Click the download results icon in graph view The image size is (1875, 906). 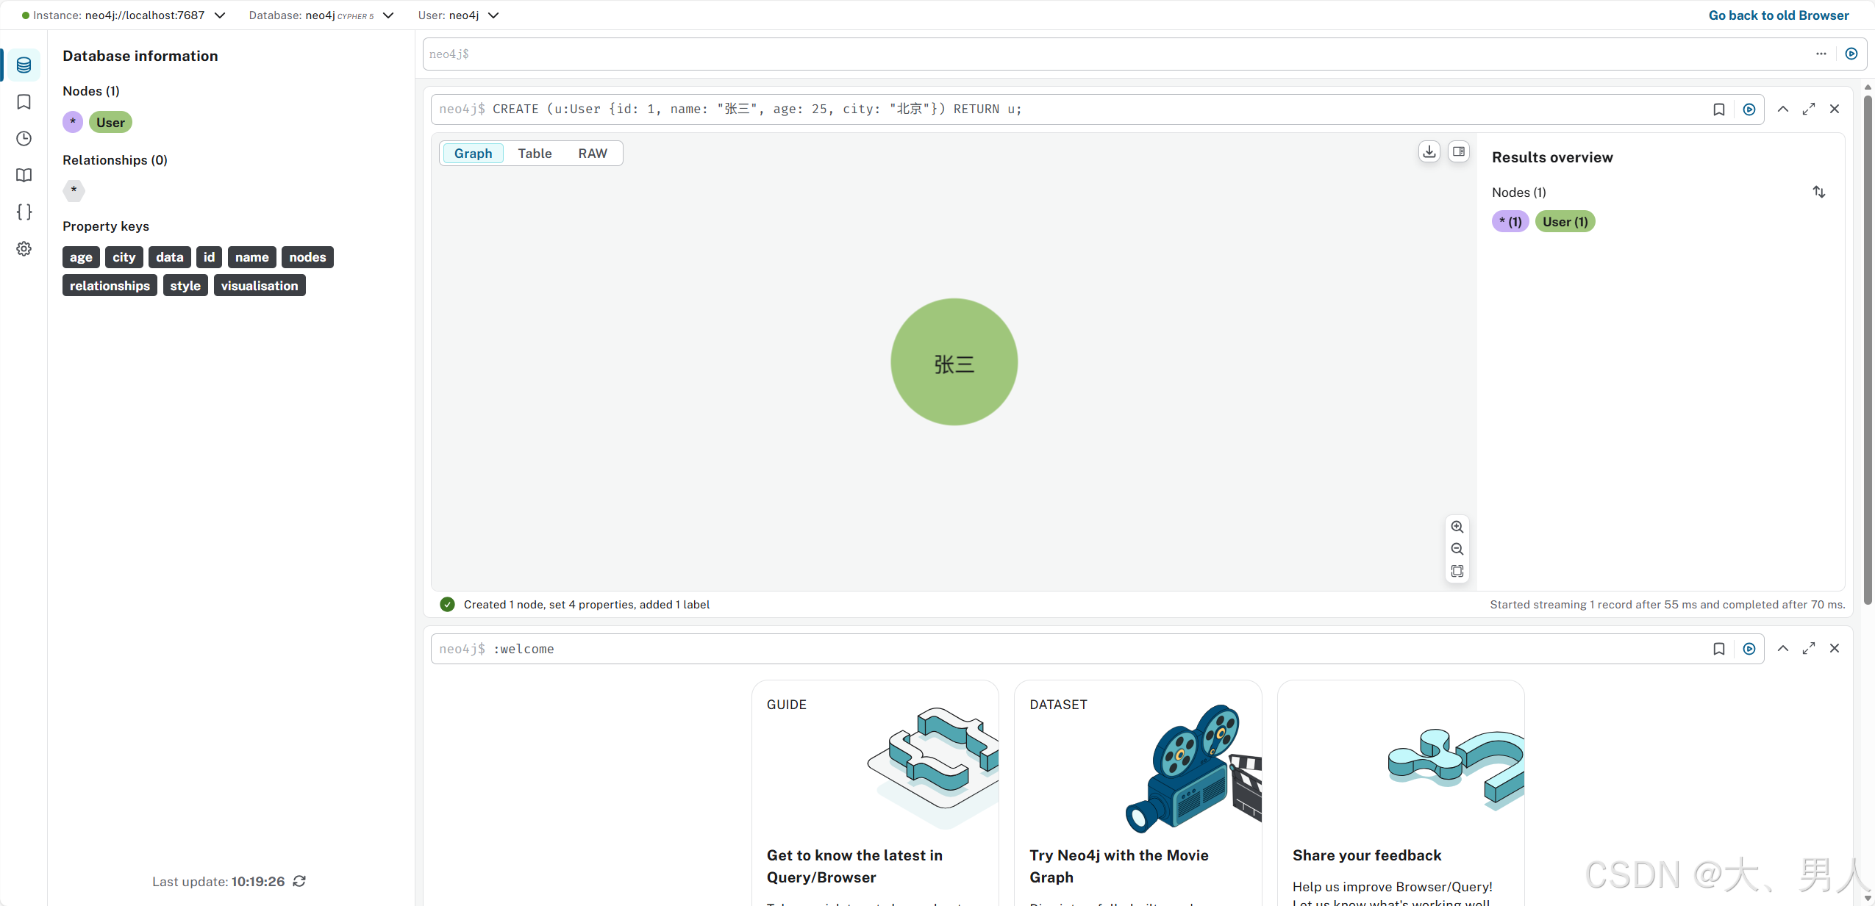point(1429,152)
